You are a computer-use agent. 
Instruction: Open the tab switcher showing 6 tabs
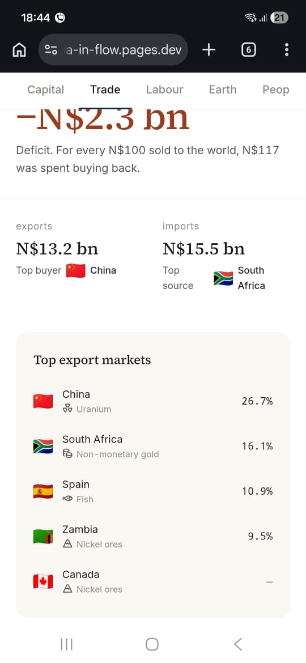click(x=248, y=50)
